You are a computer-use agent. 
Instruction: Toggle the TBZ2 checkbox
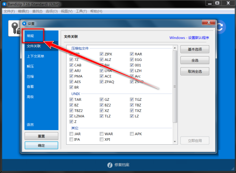point(71,111)
